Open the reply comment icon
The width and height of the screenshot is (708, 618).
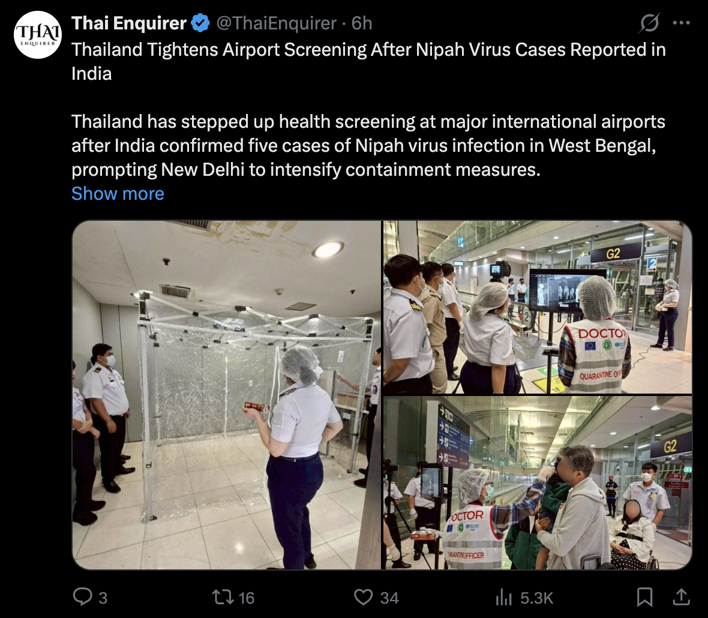(x=83, y=596)
